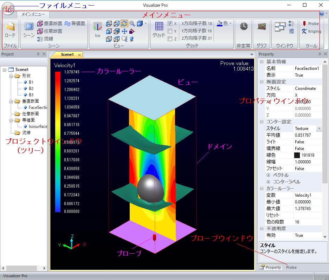
Task: Click the 線色 191919 color swatch
Action: (297, 155)
